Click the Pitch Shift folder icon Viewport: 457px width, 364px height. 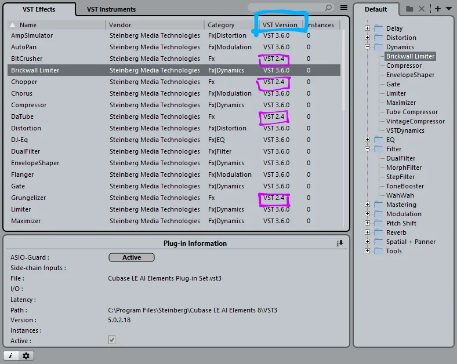[379, 223]
